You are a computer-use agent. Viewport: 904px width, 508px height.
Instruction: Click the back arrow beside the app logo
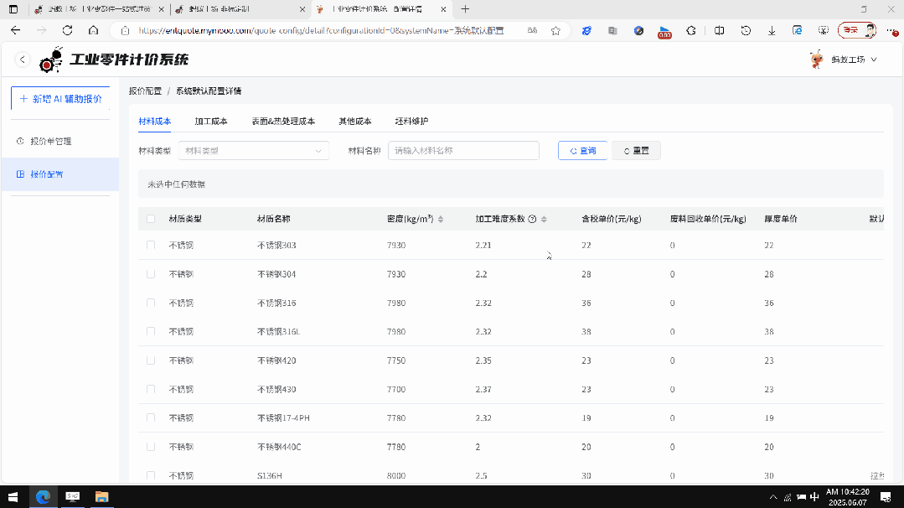23,60
